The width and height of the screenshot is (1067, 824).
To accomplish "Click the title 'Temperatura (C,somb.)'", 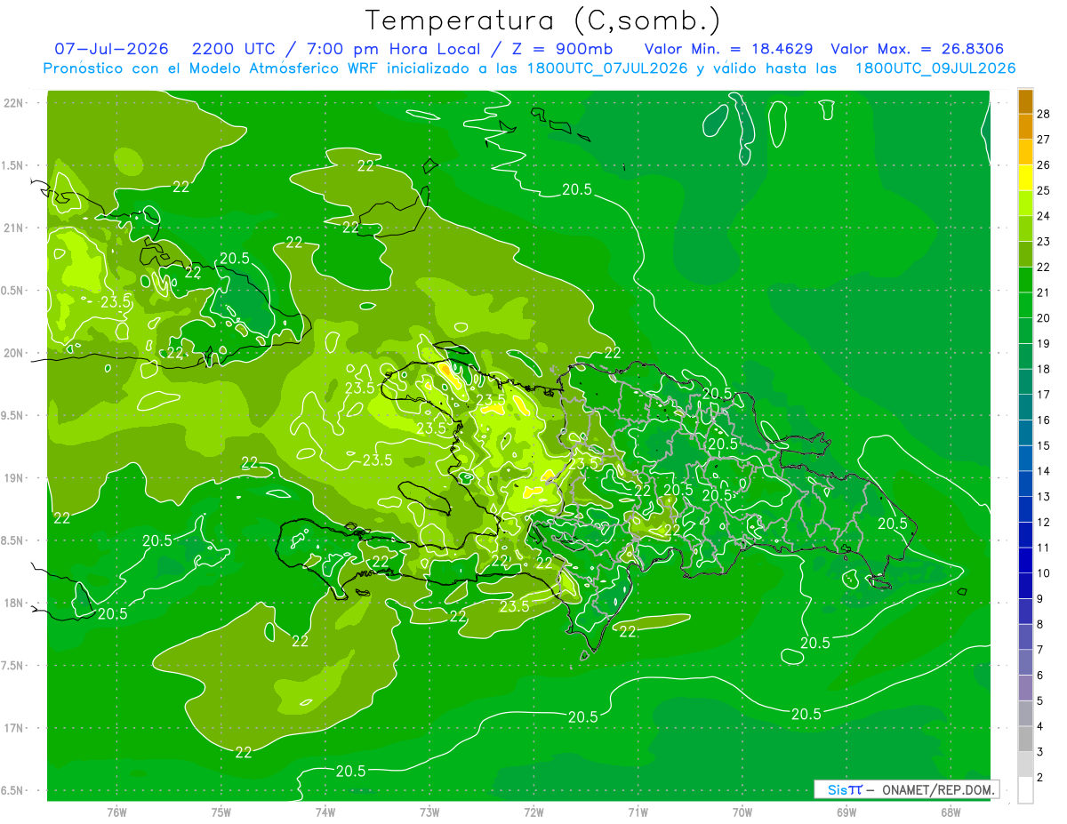I will pos(543,20).
